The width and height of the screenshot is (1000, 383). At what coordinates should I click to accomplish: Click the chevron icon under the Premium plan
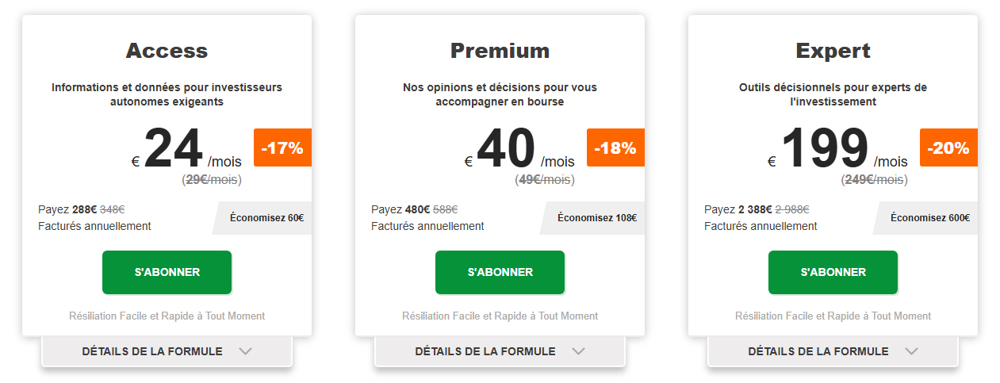[x=578, y=351]
